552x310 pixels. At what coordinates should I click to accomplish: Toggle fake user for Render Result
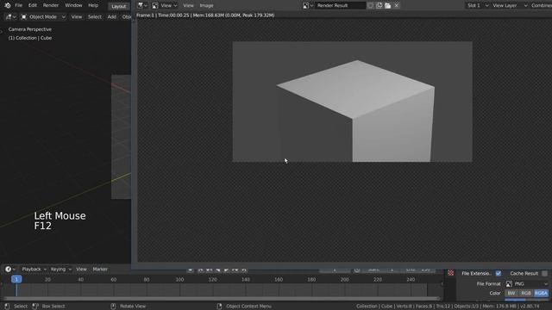pos(370,5)
